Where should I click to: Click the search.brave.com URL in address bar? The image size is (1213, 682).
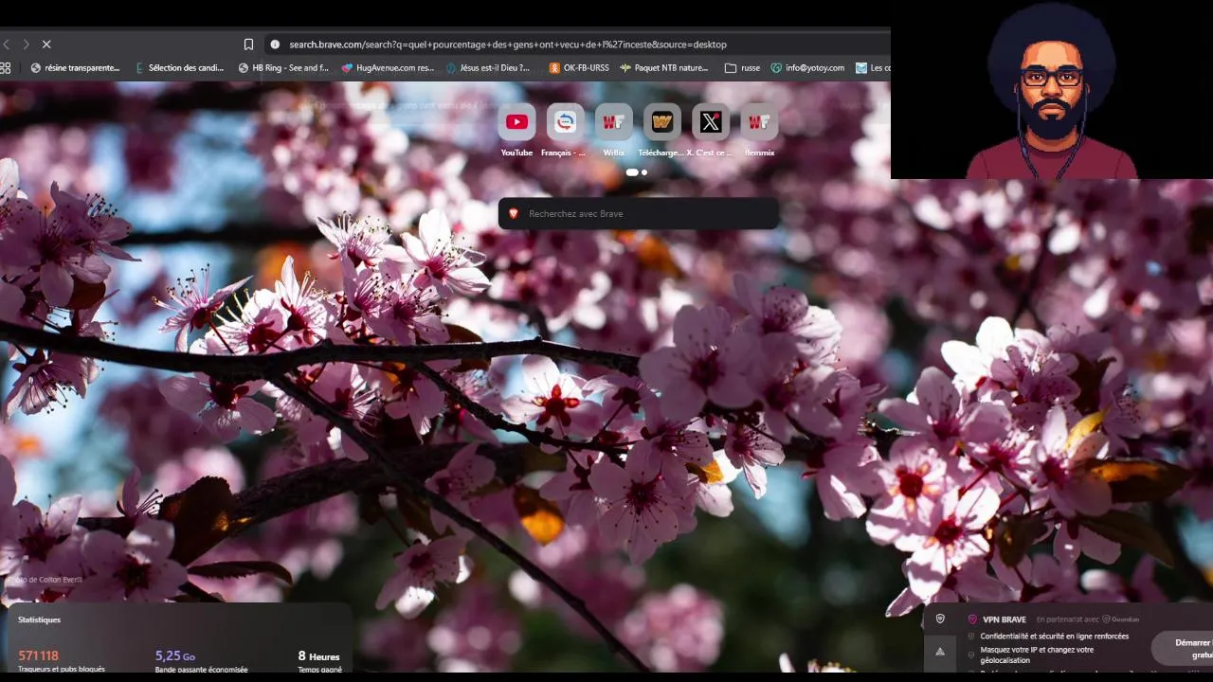pos(508,45)
